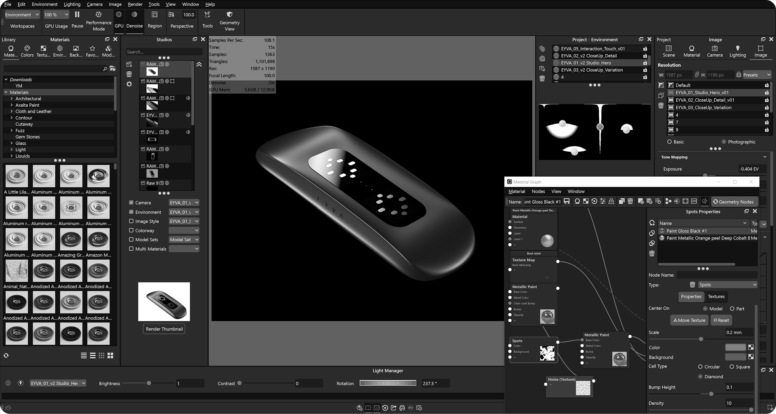Select the Circular cell type
Viewport: 776px width, 414px height.
pyautogui.click(x=700, y=367)
